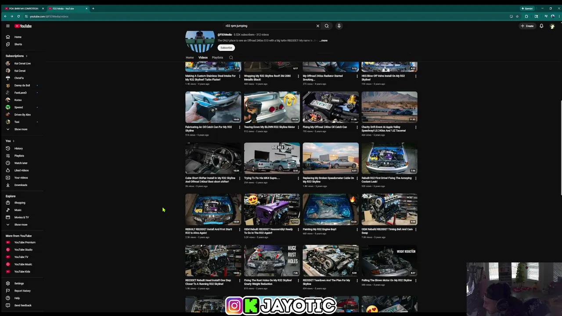Open Gemini in Chrome
The height and width of the screenshot is (316, 562).
click(527, 8)
